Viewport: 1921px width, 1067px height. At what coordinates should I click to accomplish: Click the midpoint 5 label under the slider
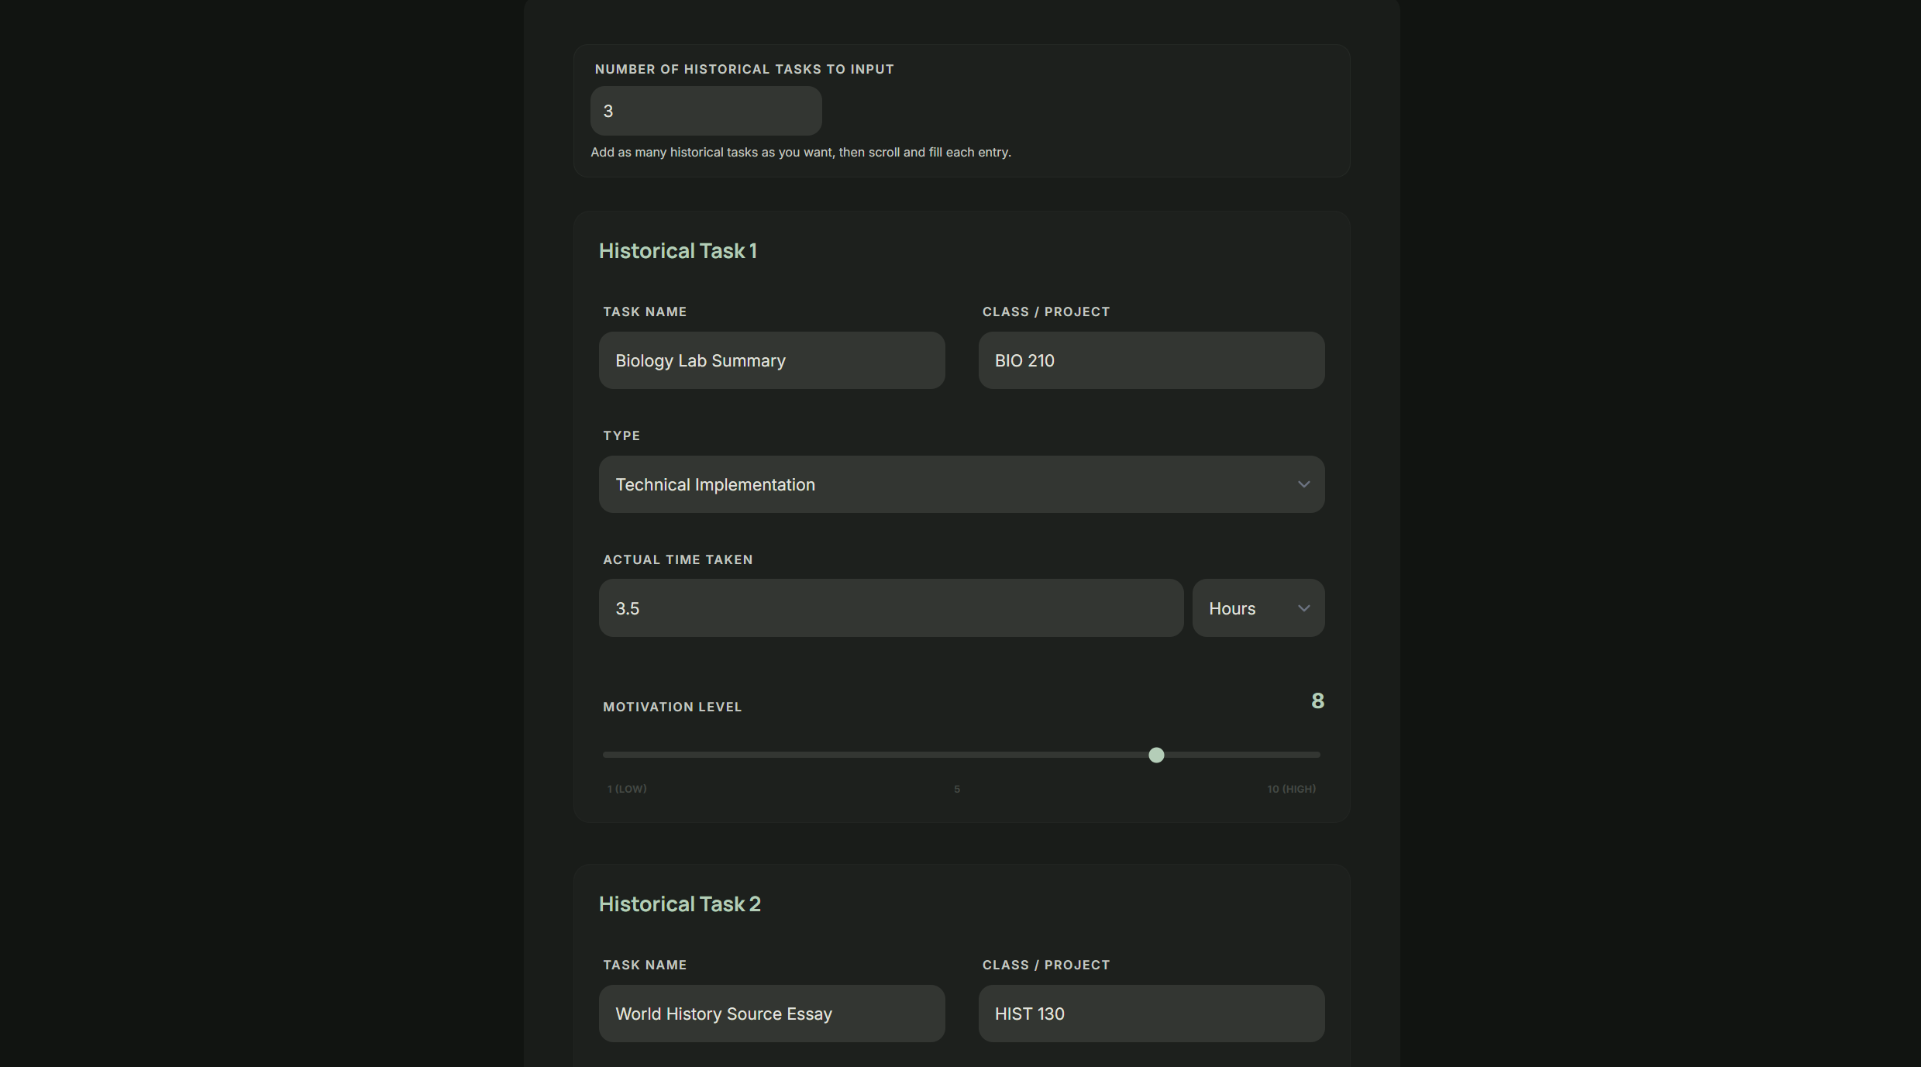(x=957, y=789)
